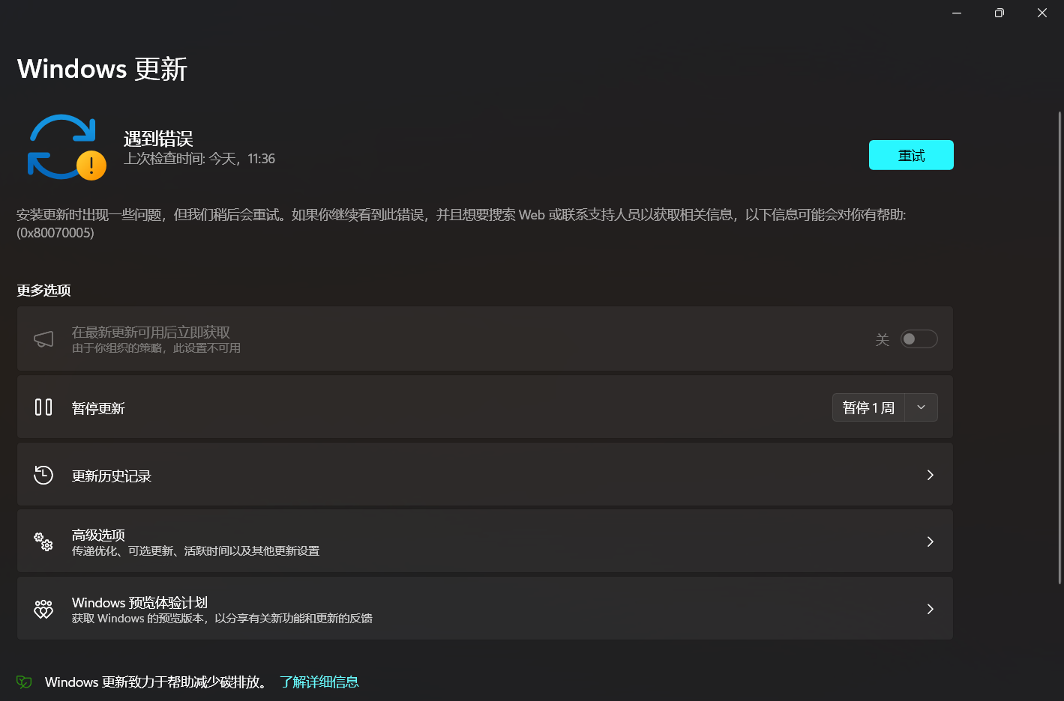This screenshot has width=1064, height=701.
Task: Click the 重试 retry button
Action: [911, 155]
